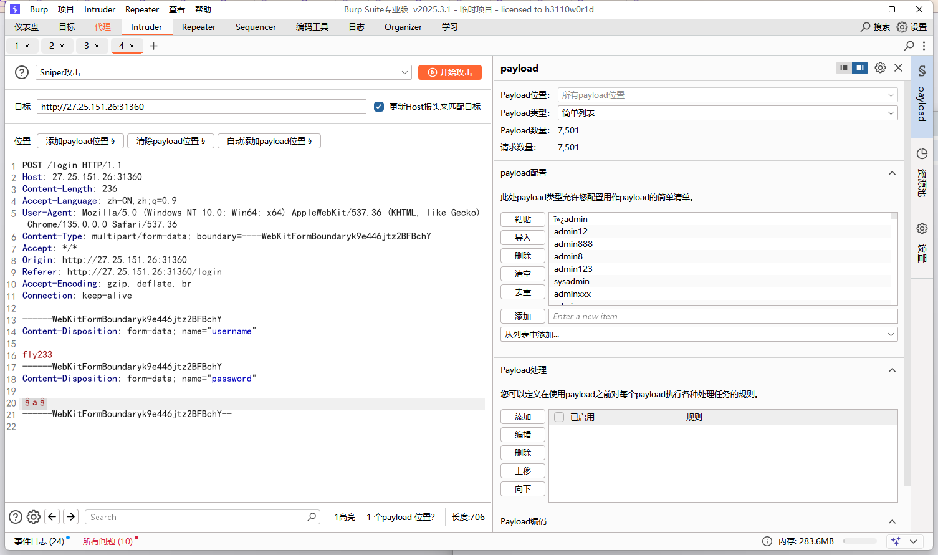The width and height of the screenshot is (938, 555).
Task: Click the 开始攻击 button
Action: pyautogui.click(x=450, y=72)
